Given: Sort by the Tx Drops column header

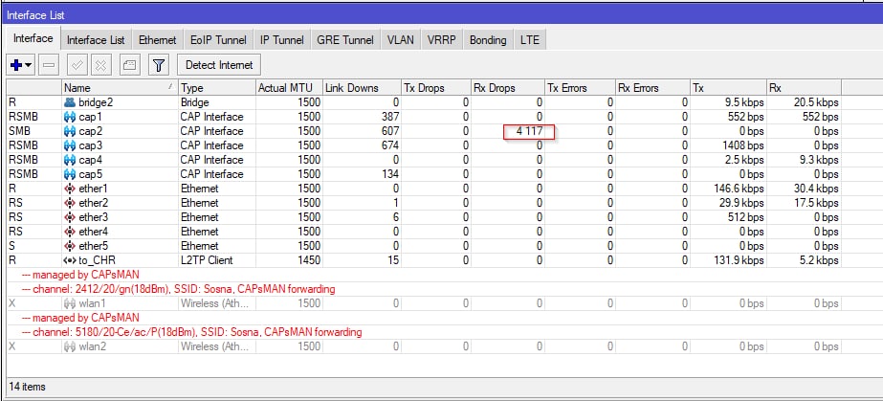Looking at the screenshot, I should tap(435, 88).
